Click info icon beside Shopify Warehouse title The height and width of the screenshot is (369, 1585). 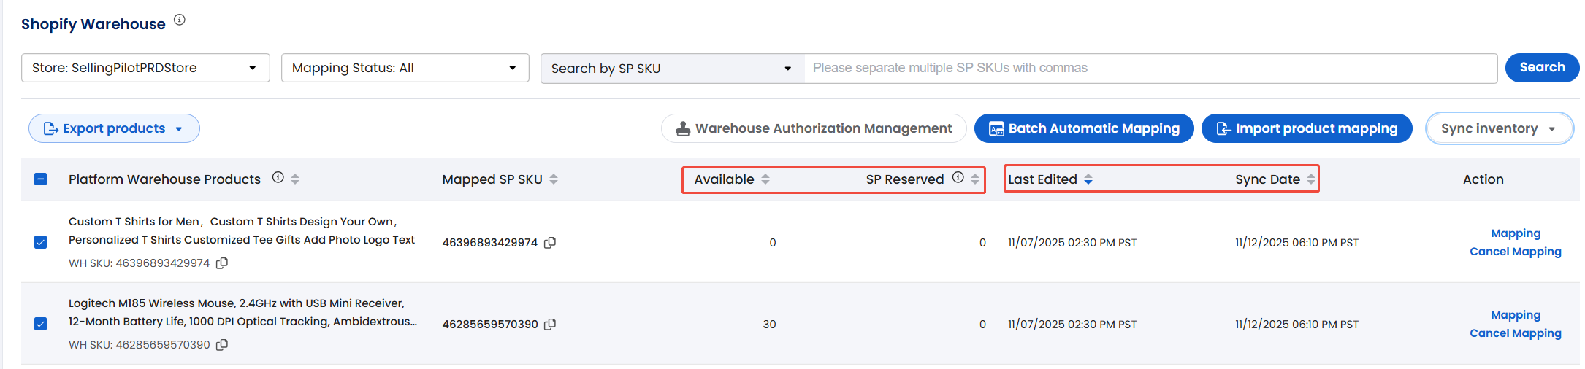(x=180, y=20)
